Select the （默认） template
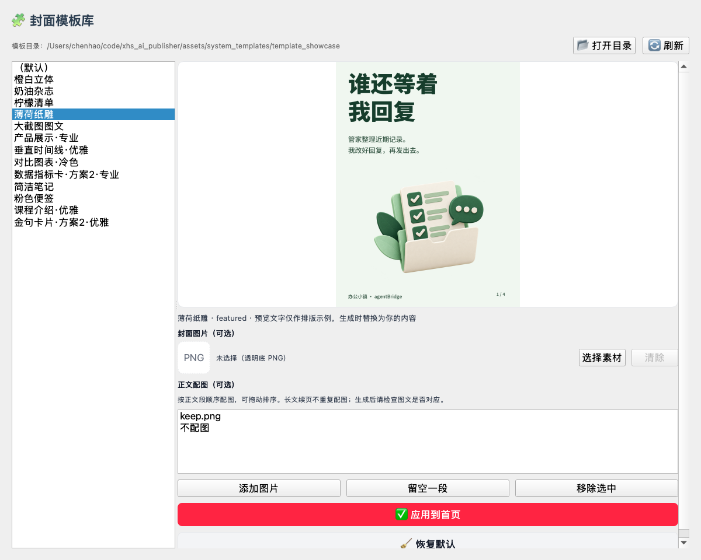 click(93, 68)
